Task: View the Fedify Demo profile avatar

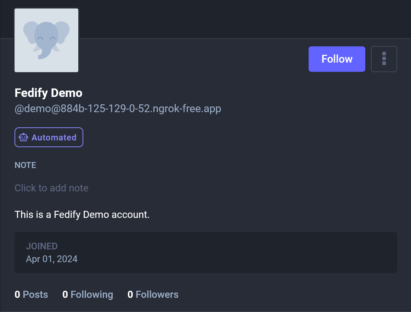Action: 46,40
